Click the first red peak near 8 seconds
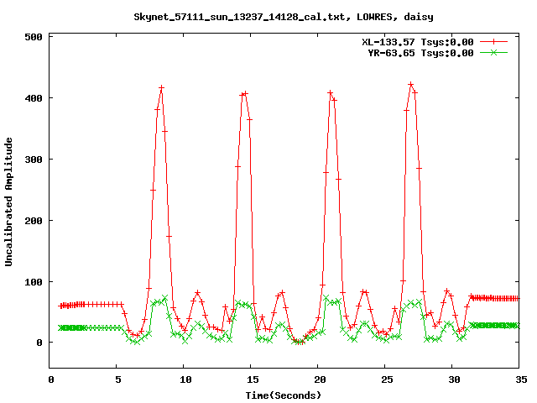The height and width of the screenshot is (403, 537). [x=161, y=88]
